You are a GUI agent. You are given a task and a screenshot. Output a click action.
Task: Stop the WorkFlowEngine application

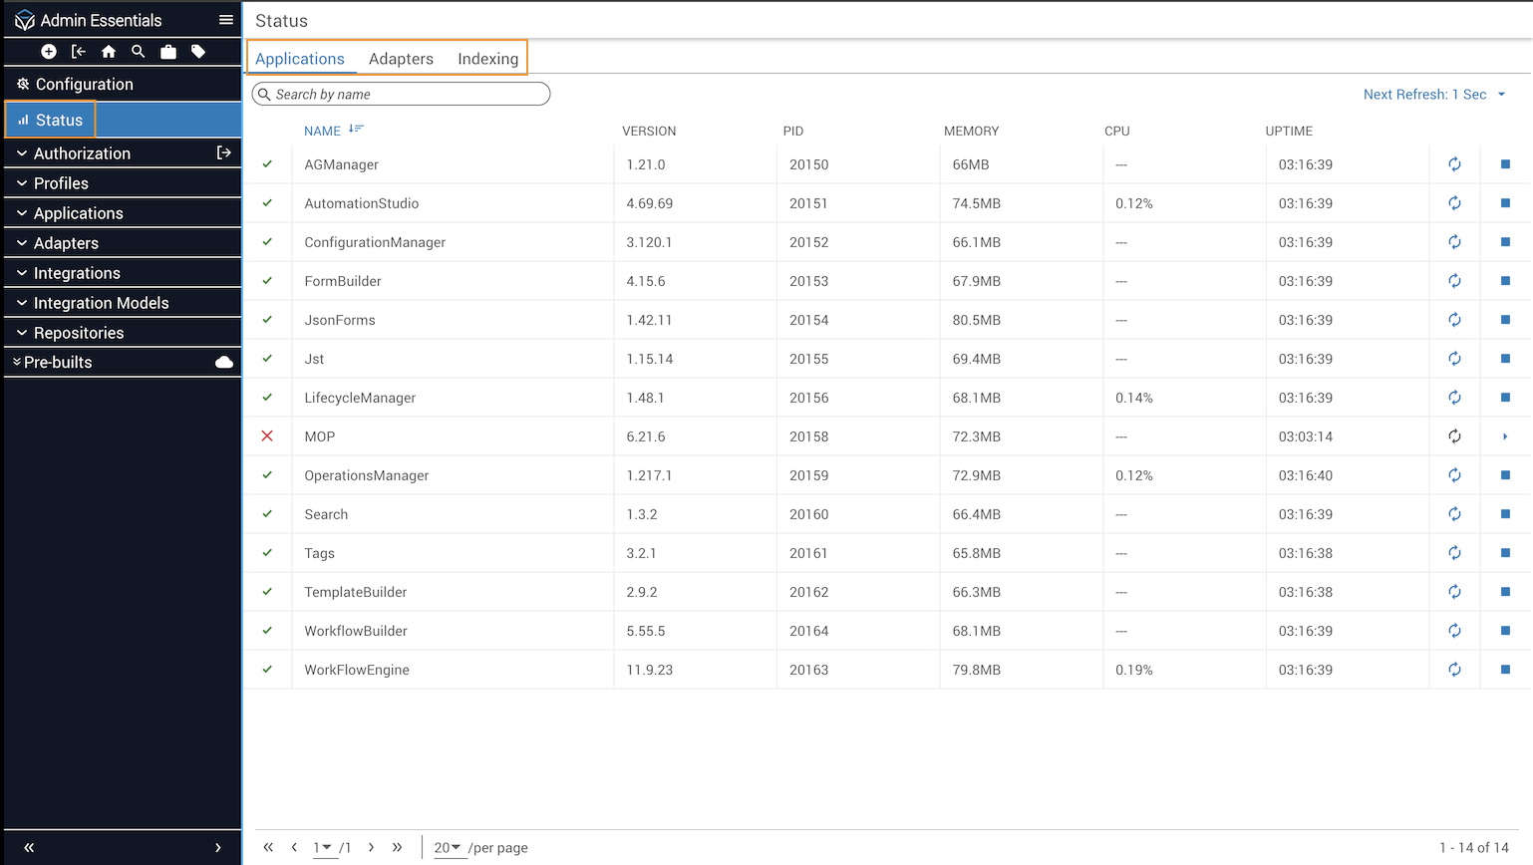[x=1505, y=670]
